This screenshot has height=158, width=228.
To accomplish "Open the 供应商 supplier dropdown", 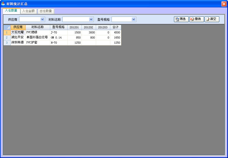I will point(42,19).
